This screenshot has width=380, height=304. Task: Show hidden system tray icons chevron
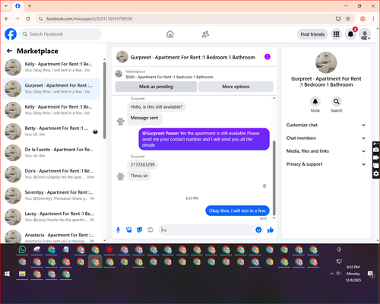click(x=331, y=274)
